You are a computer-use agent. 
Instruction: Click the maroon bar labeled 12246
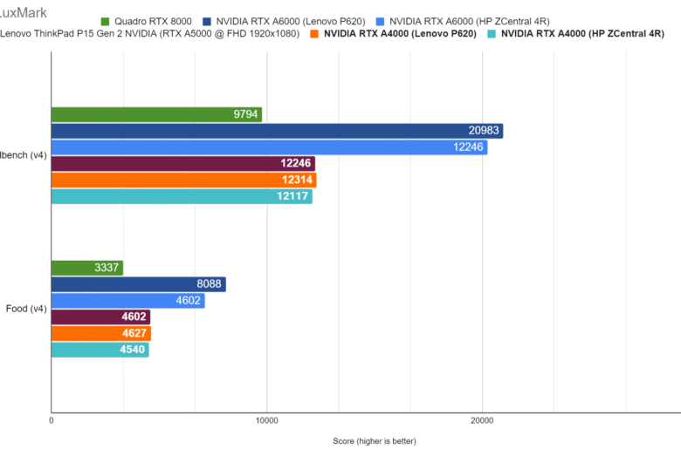(182, 164)
